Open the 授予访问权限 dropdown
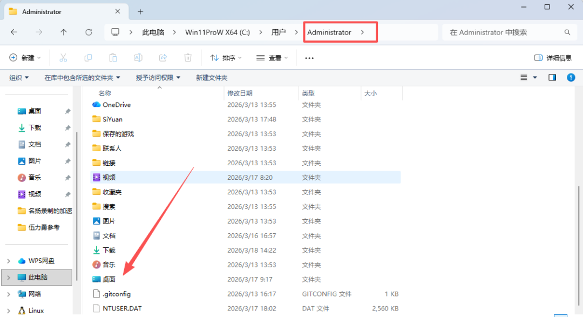This screenshot has height=317, width=583. click(158, 77)
